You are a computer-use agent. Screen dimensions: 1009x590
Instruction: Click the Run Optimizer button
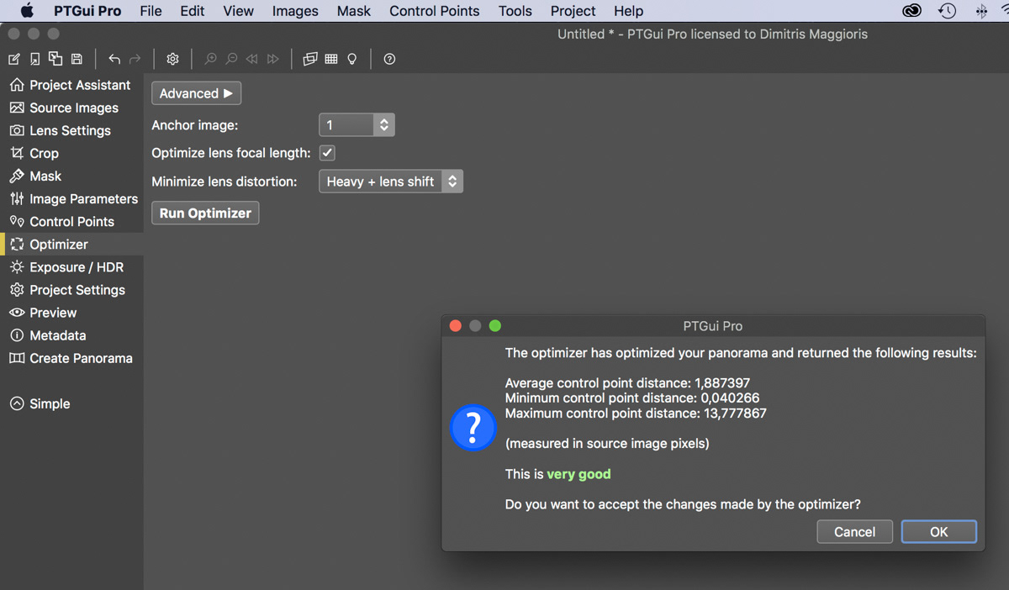click(x=205, y=213)
